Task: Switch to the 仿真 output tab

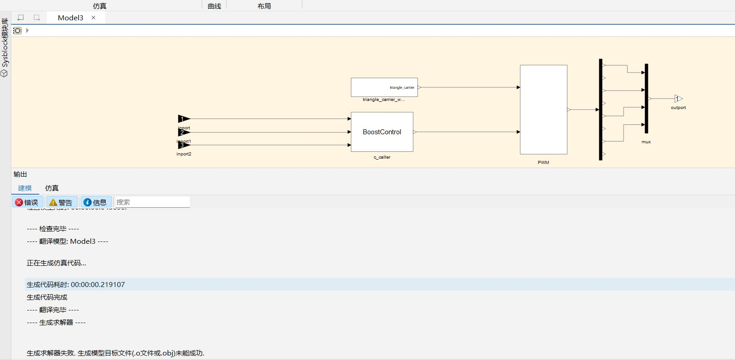Action: click(x=52, y=188)
